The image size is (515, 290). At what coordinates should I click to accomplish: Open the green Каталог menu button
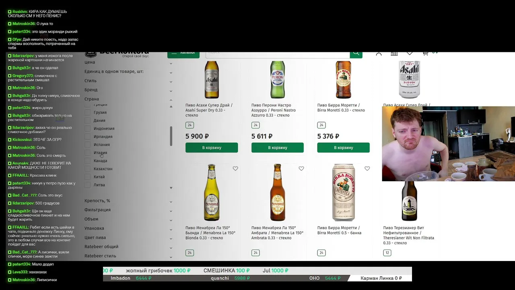tap(183, 55)
